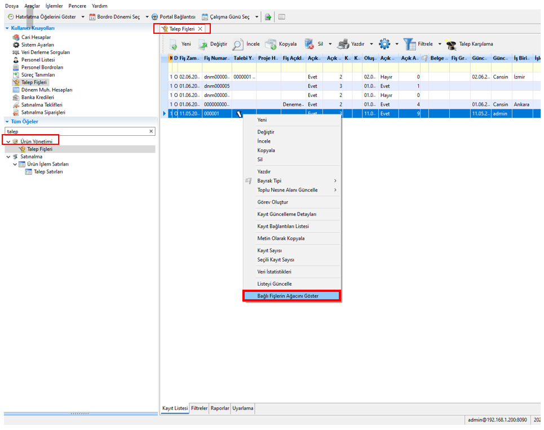Click the Talep Karşılama icon
The image size is (544, 430).
[x=451, y=45]
